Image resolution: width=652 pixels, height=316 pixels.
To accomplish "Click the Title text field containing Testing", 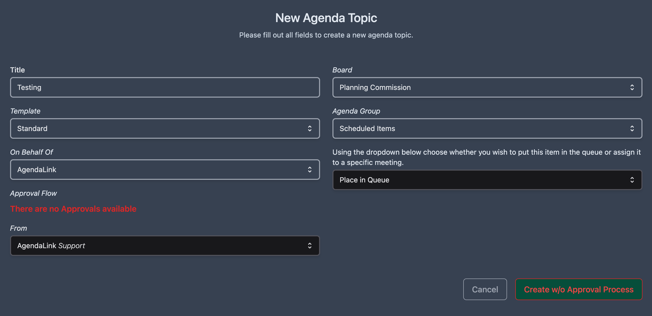I will click(165, 87).
